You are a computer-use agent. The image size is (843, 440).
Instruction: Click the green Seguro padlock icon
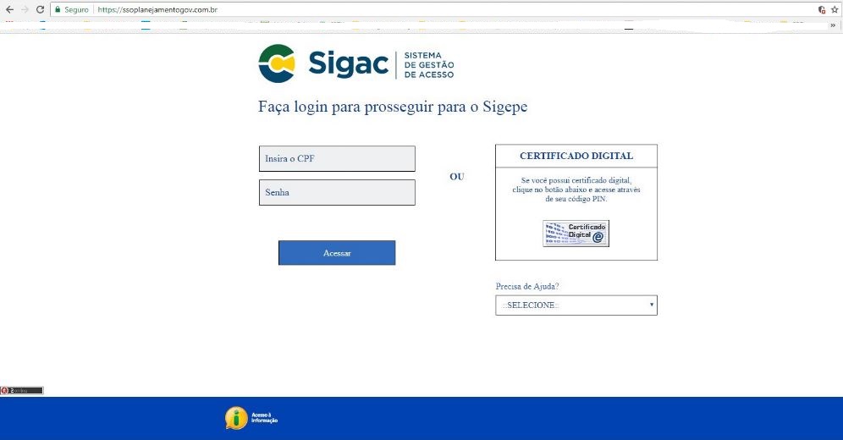click(x=58, y=9)
